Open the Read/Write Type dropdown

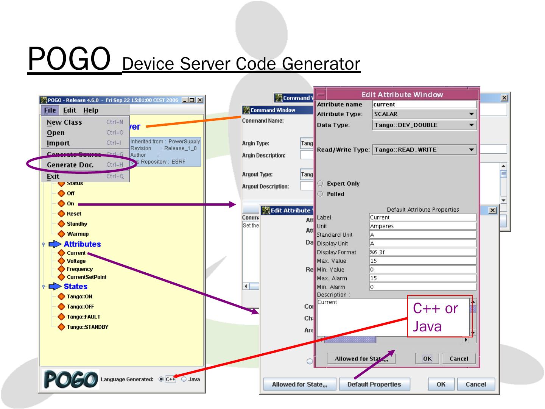point(424,150)
